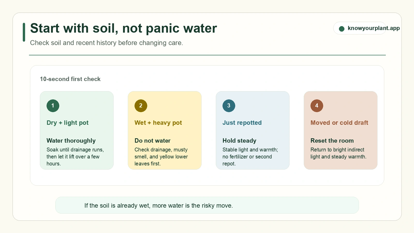Image resolution: width=414 pixels, height=233 pixels.
Task: Click the '10-second first check' section label
Action: point(70,79)
